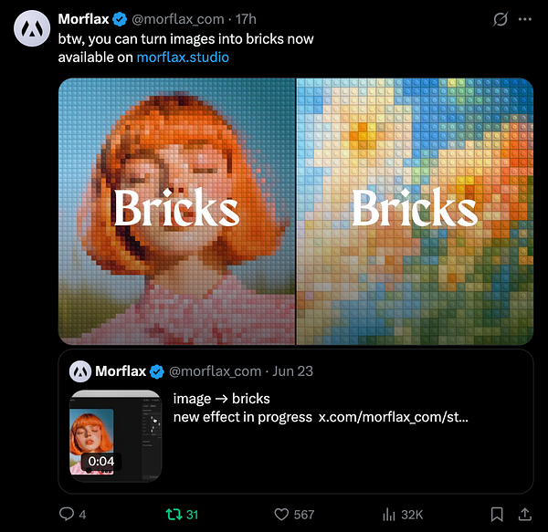Open the quoted tweet's Jun 23 date
The image size is (548, 532).
(x=292, y=371)
